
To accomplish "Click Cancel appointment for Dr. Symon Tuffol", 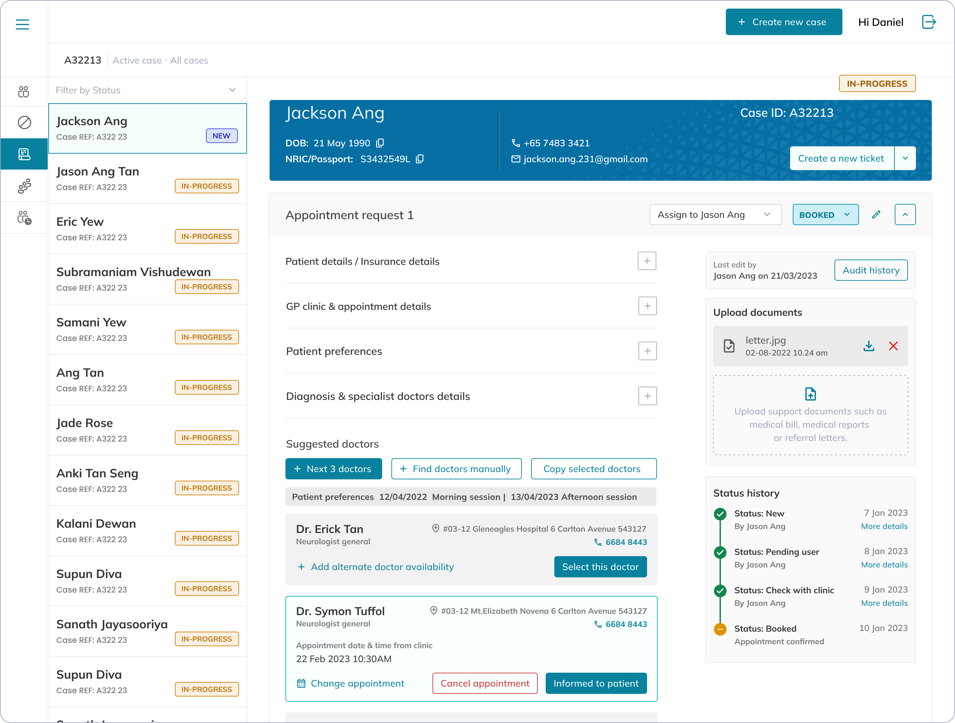I will 485,683.
